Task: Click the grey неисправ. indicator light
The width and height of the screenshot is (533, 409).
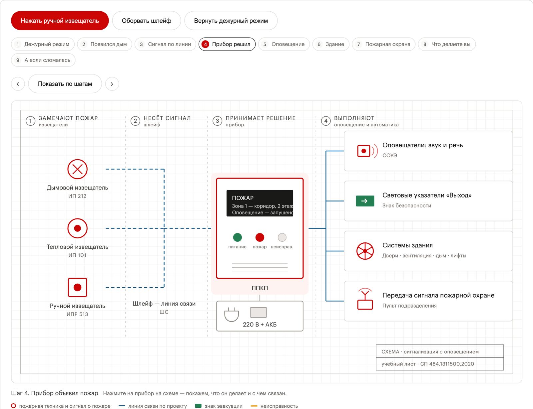Action: [x=282, y=237]
